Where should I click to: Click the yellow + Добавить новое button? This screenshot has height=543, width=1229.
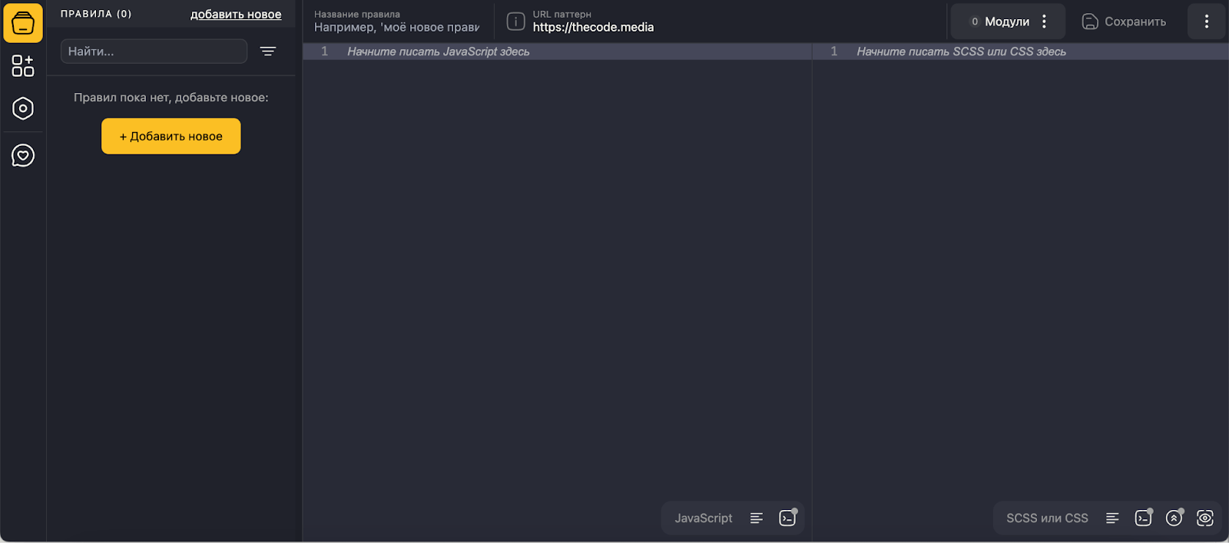[171, 136]
